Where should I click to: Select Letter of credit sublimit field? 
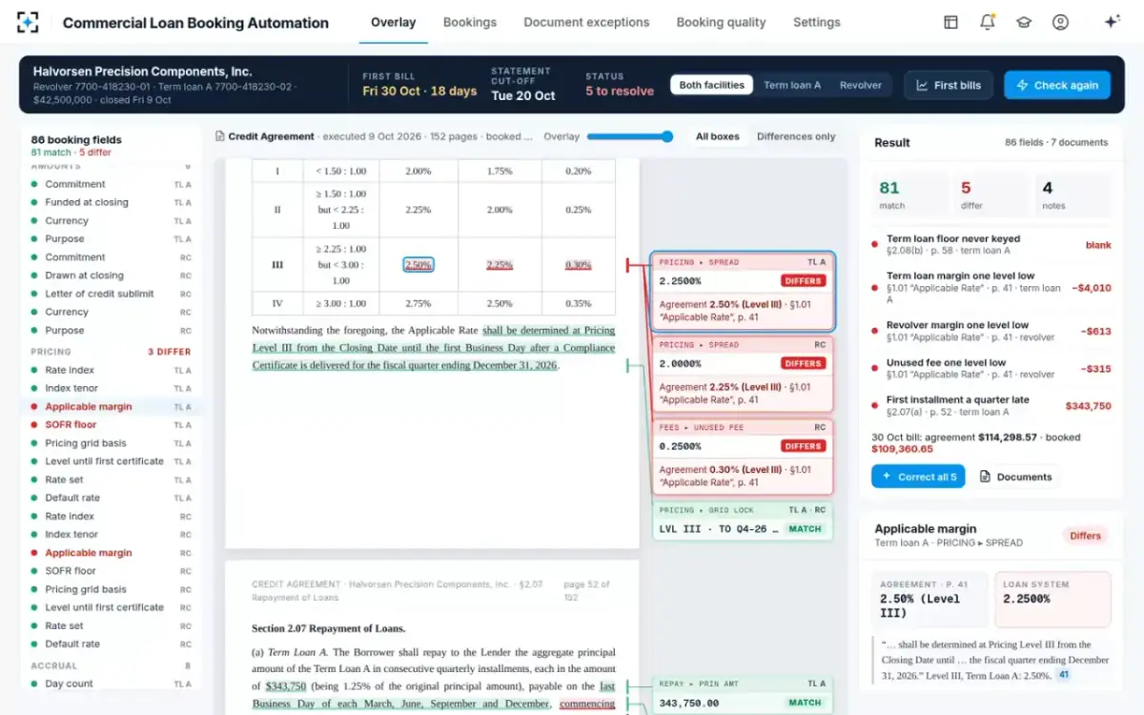112,294
